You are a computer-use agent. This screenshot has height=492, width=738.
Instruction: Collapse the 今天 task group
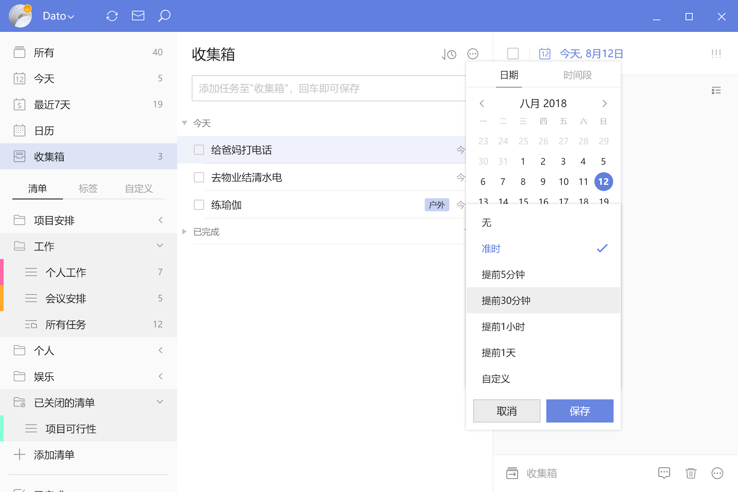click(184, 123)
